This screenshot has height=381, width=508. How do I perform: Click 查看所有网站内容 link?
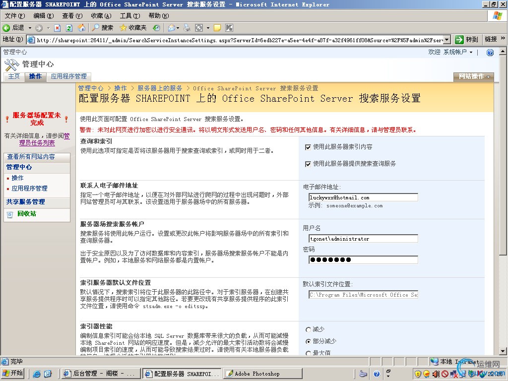tap(31, 157)
